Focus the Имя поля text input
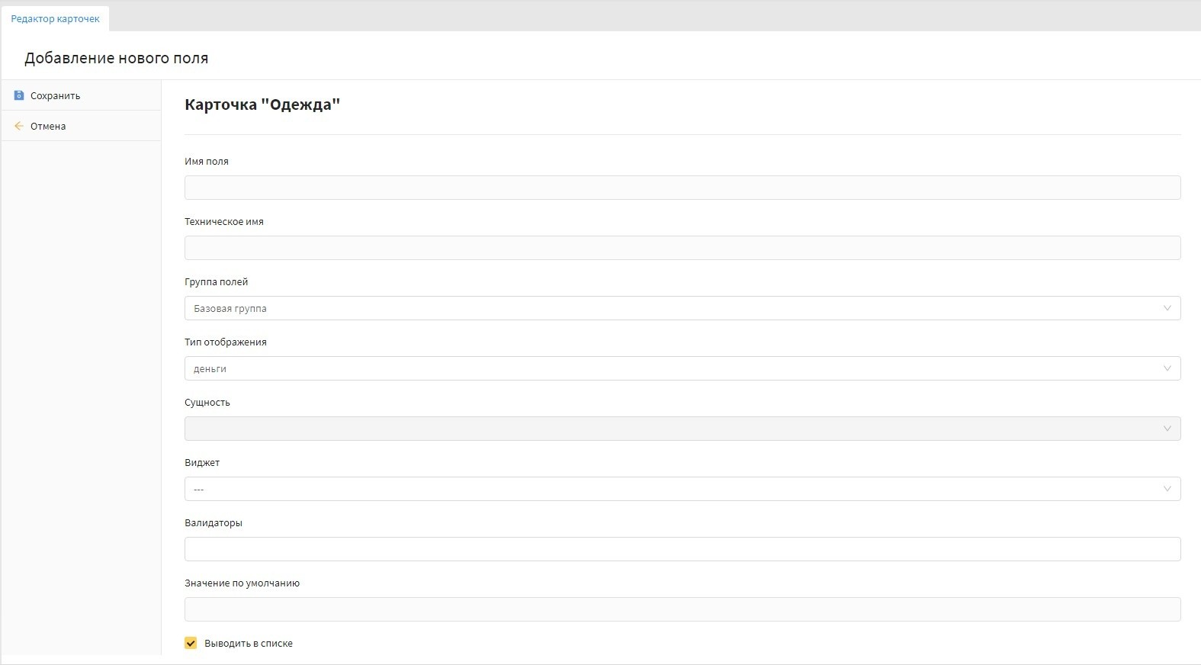Image resolution: width=1201 pixels, height=665 pixels. coord(682,188)
